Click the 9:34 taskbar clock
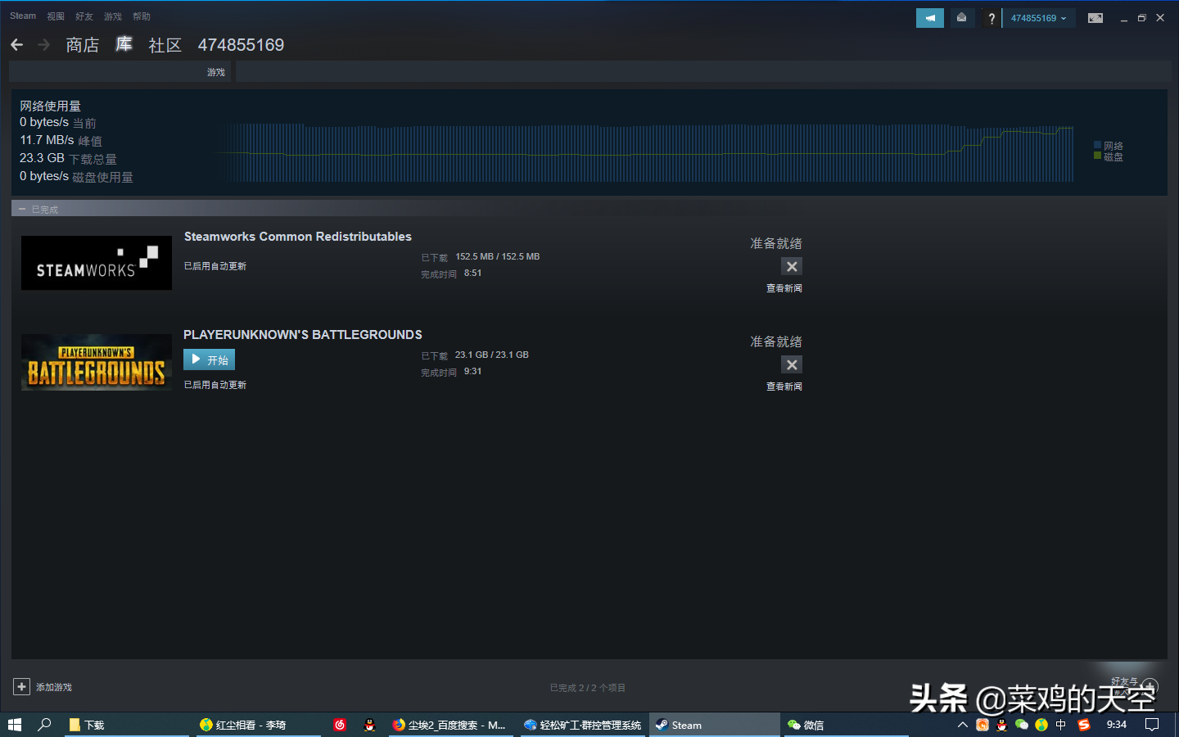This screenshot has height=737, width=1179. coord(1117,725)
